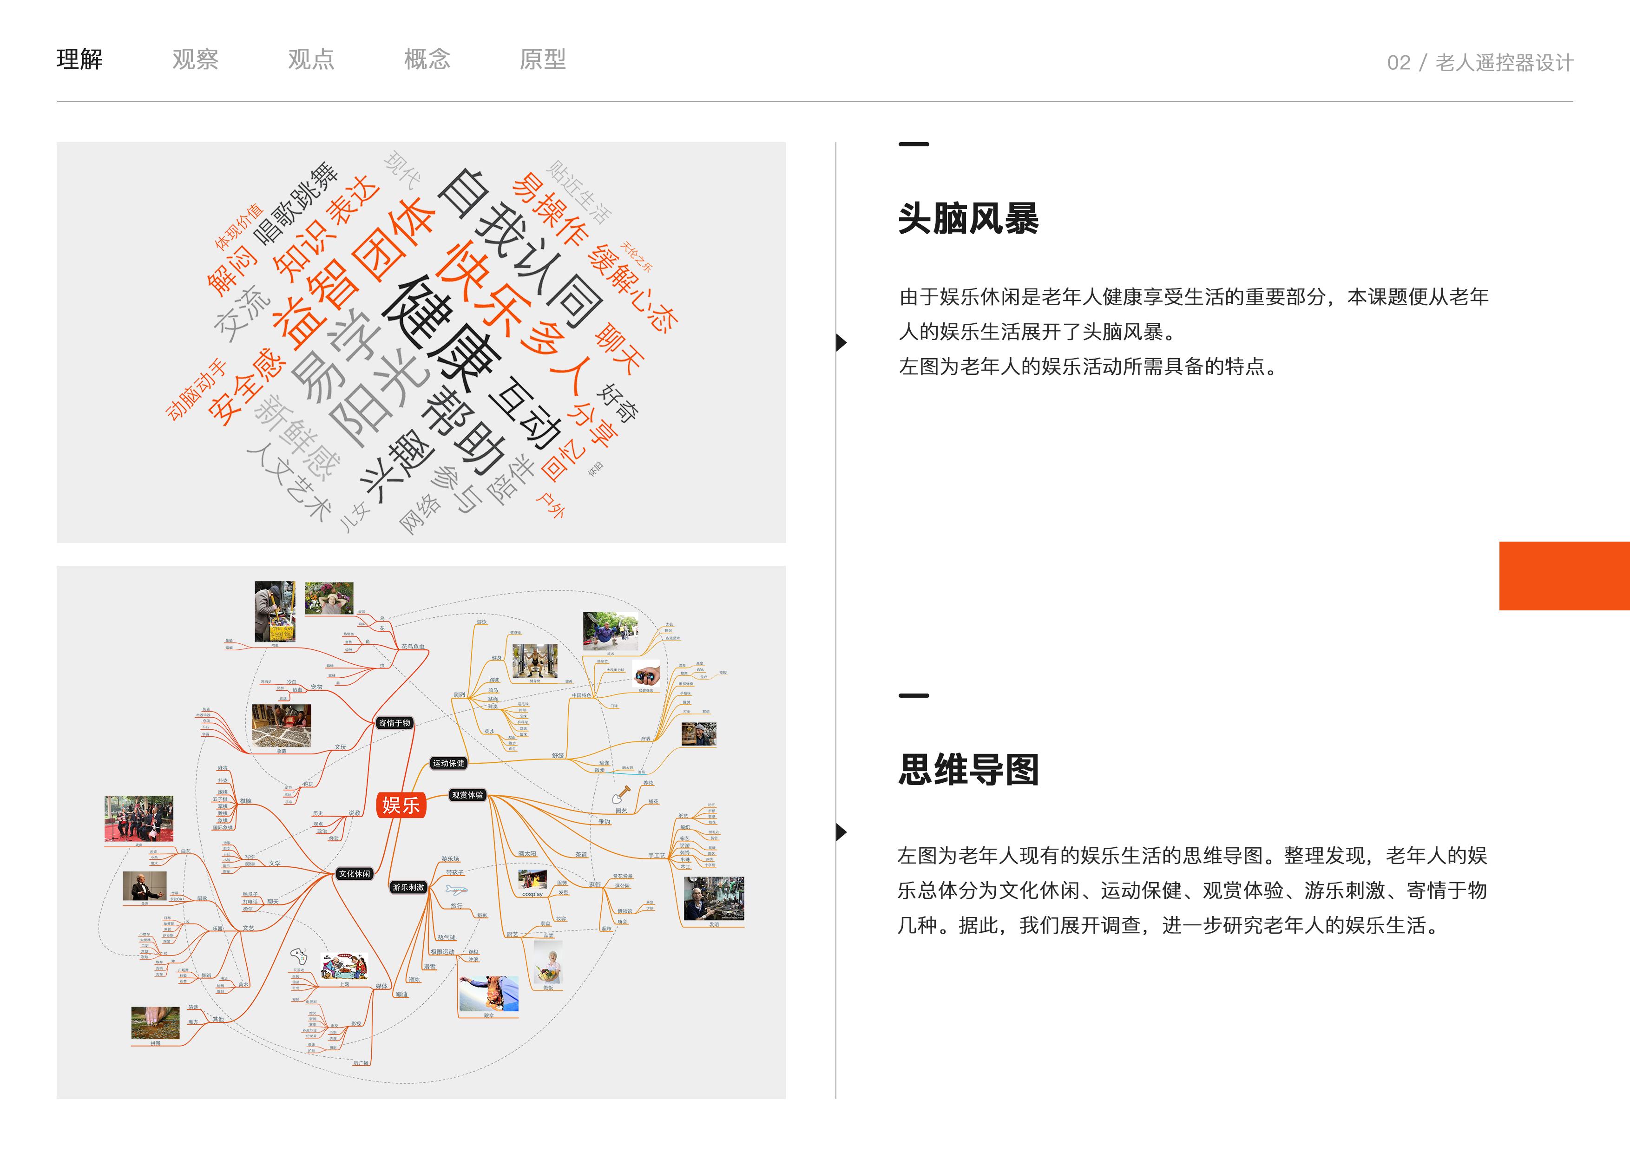
Task: Click the triangle arrow beside 思维导图 text
Action: coord(841,832)
